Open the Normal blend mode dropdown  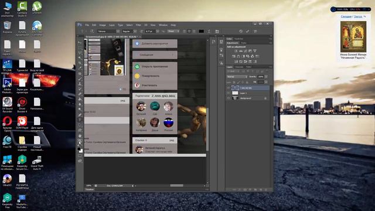pos(237,77)
